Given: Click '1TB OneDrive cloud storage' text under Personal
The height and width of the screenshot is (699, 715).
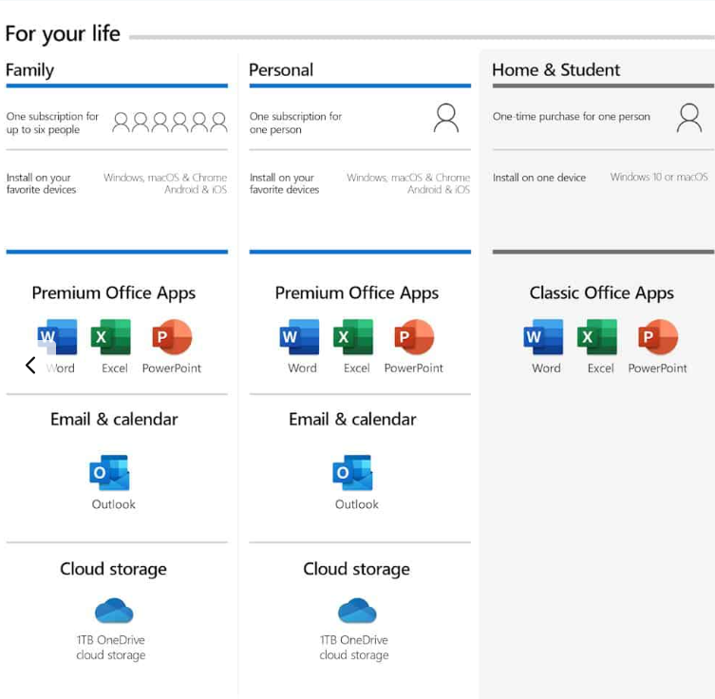Looking at the screenshot, I should (354, 648).
